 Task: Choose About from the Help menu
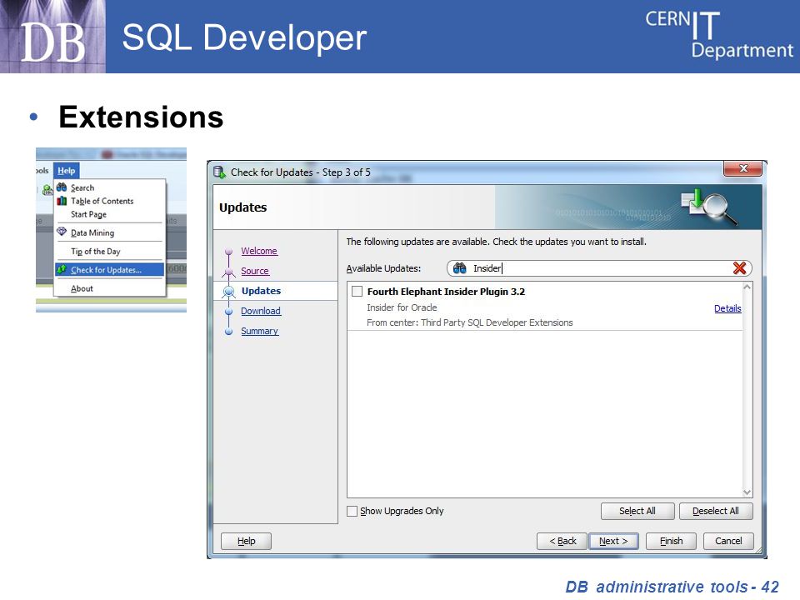[x=110, y=288]
